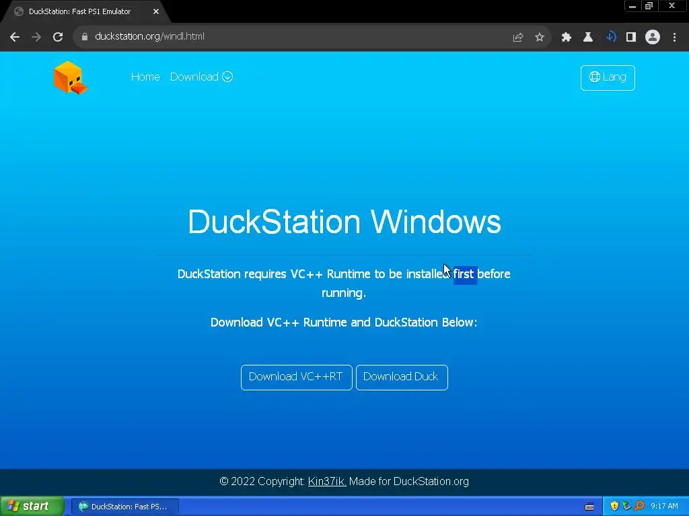Screen dimensions: 689x516
Task: Click the Download VC++RT button
Action: coord(297,378)
